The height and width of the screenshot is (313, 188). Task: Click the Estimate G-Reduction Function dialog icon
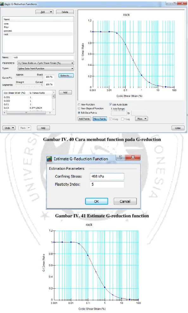point(49,159)
